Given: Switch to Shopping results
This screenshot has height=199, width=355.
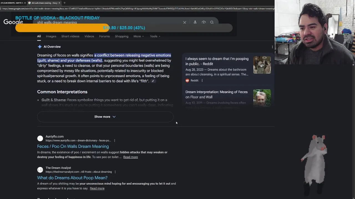Looking at the screenshot, I should coord(121,36).
